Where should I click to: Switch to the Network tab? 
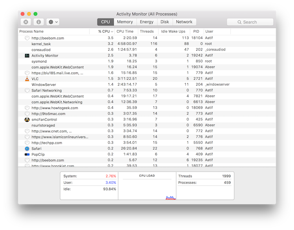(184, 22)
